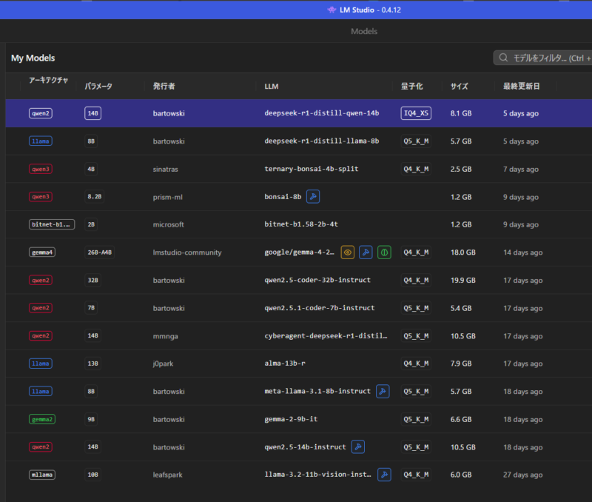Select deepseek-r1-distill-qwen-14b model name
Viewport: 592px width, 502px height.
click(322, 113)
